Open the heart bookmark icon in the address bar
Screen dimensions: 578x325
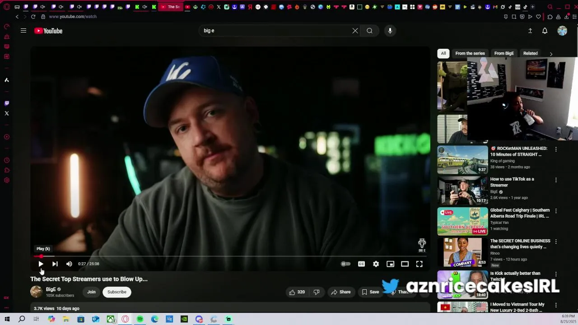(x=538, y=17)
